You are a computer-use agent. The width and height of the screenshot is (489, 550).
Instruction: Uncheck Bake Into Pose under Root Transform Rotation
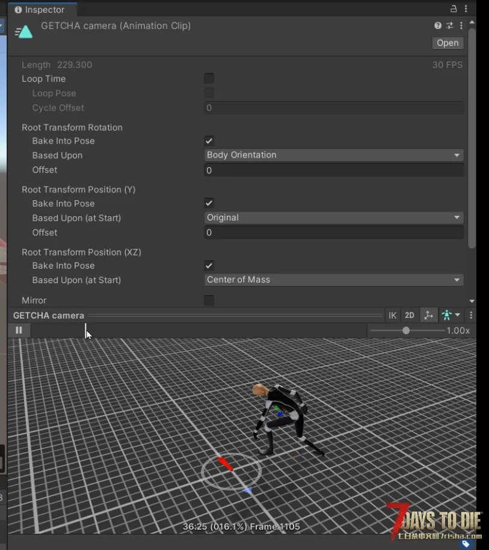pyautogui.click(x=209, y=141)
